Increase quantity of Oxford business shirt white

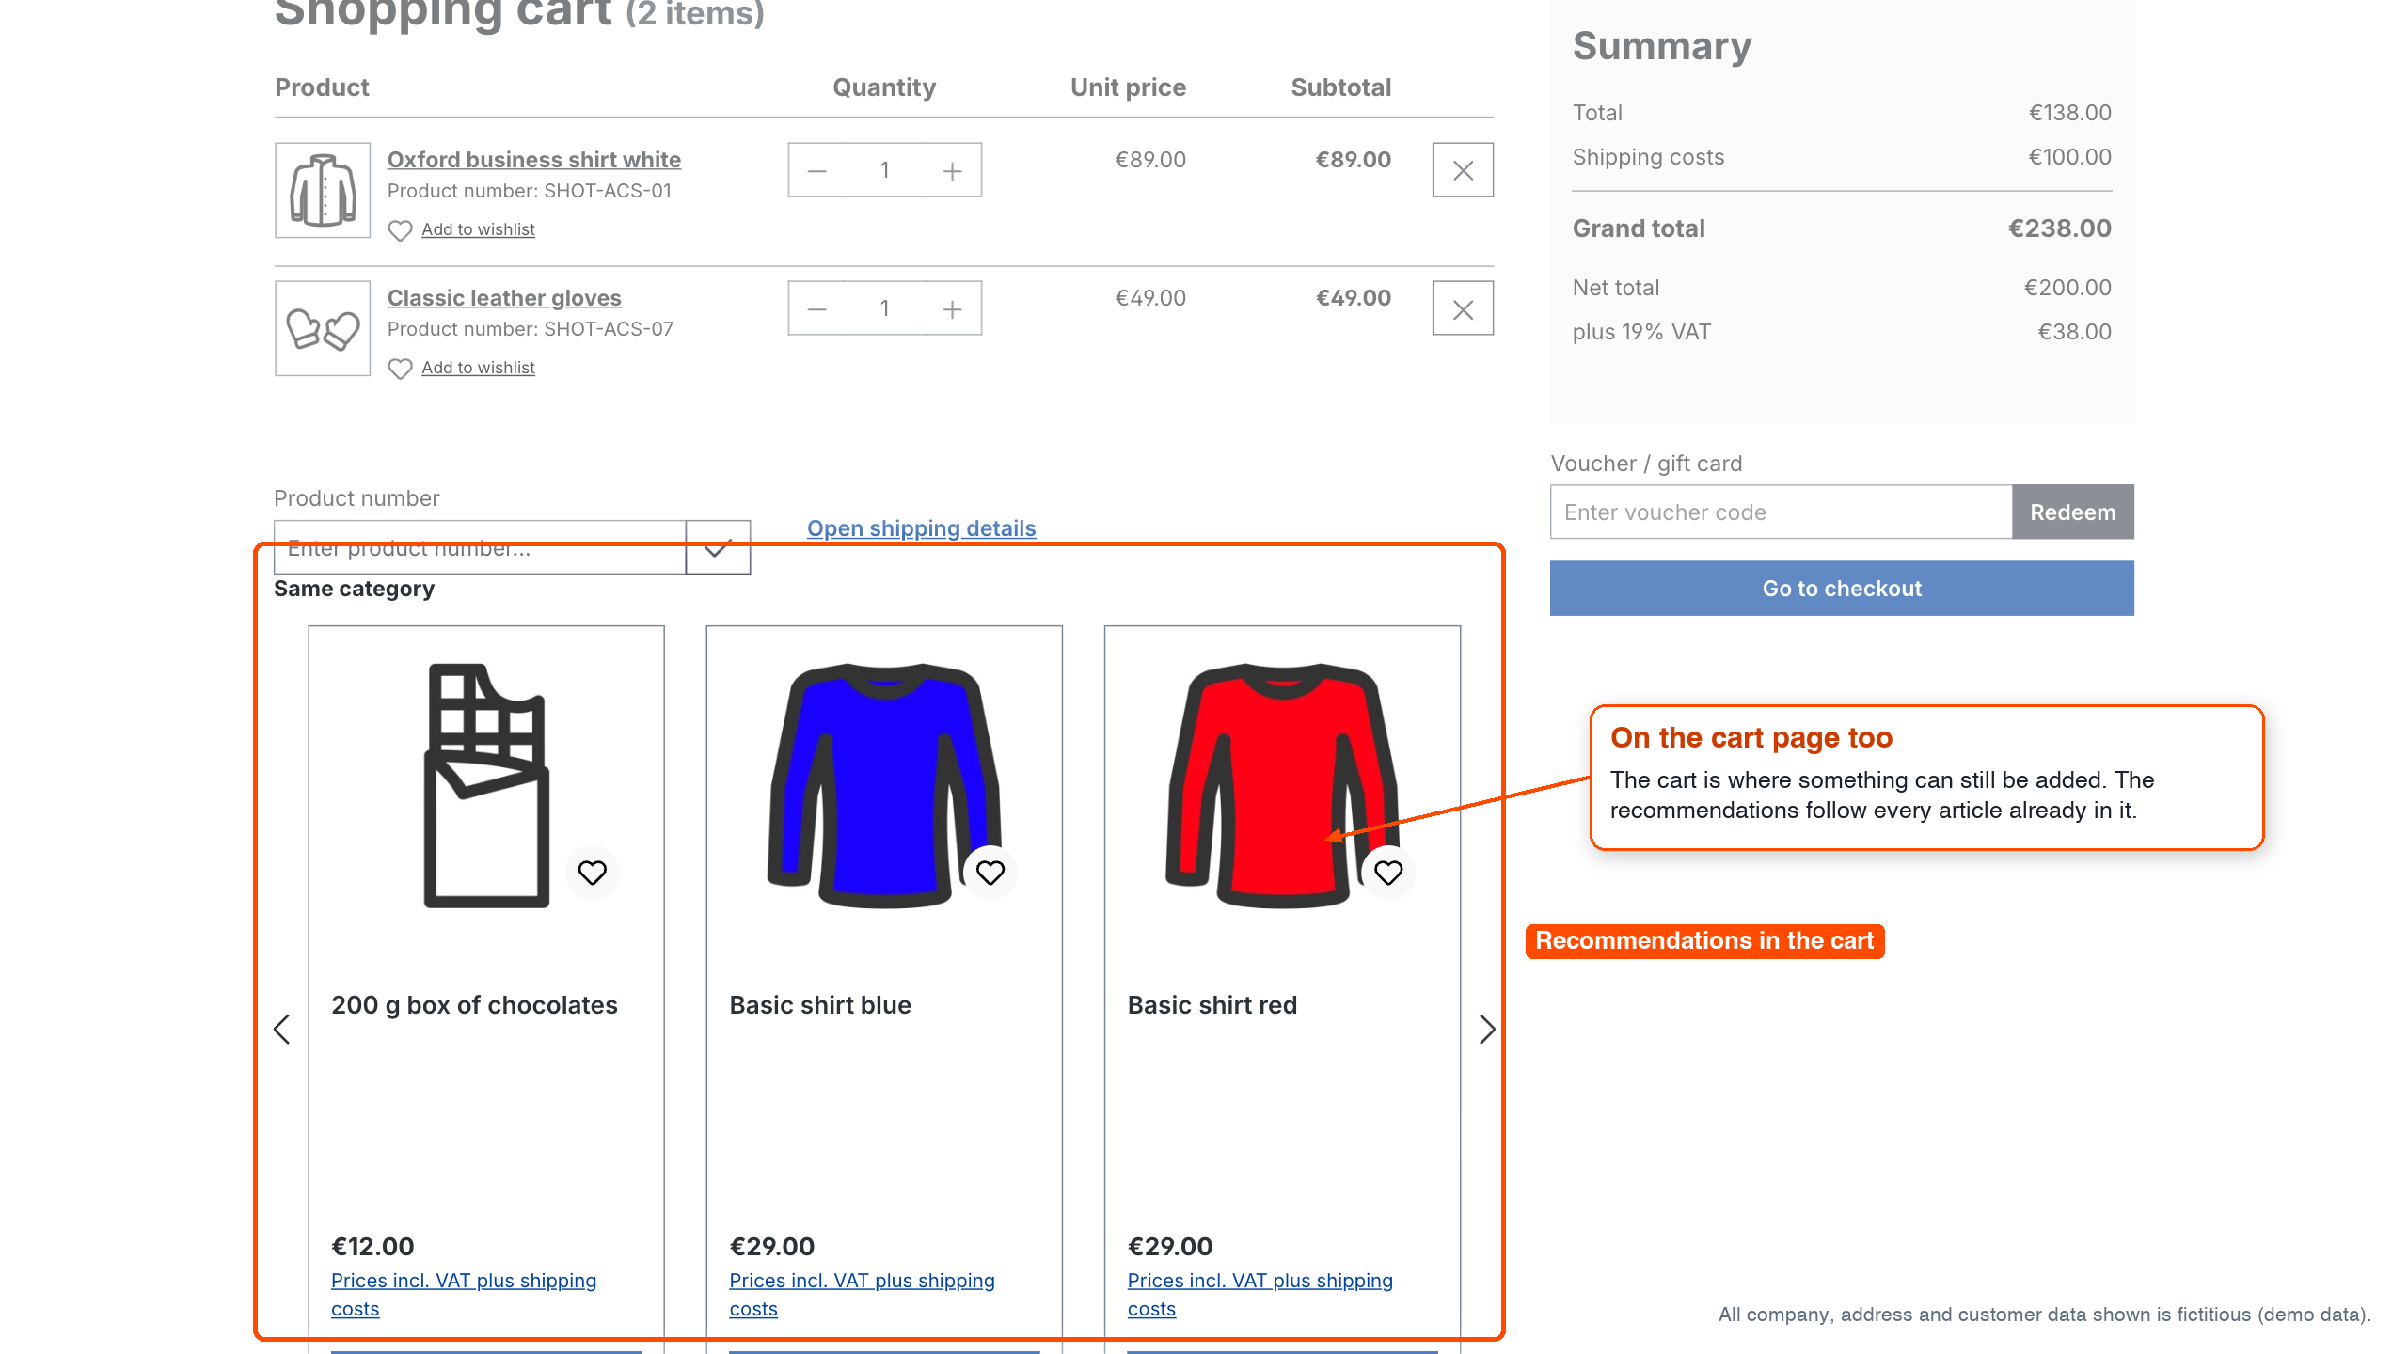(952, 170)
